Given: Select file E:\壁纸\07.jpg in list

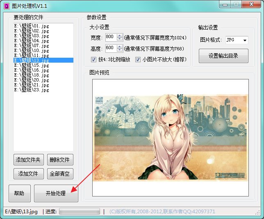Looking at the screenshot, I should [43, 45].
